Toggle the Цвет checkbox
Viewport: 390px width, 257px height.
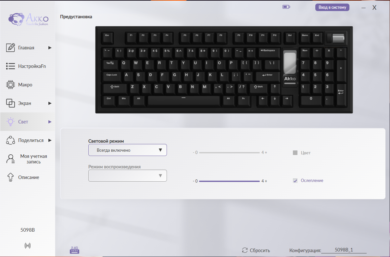tap(295, 153)
